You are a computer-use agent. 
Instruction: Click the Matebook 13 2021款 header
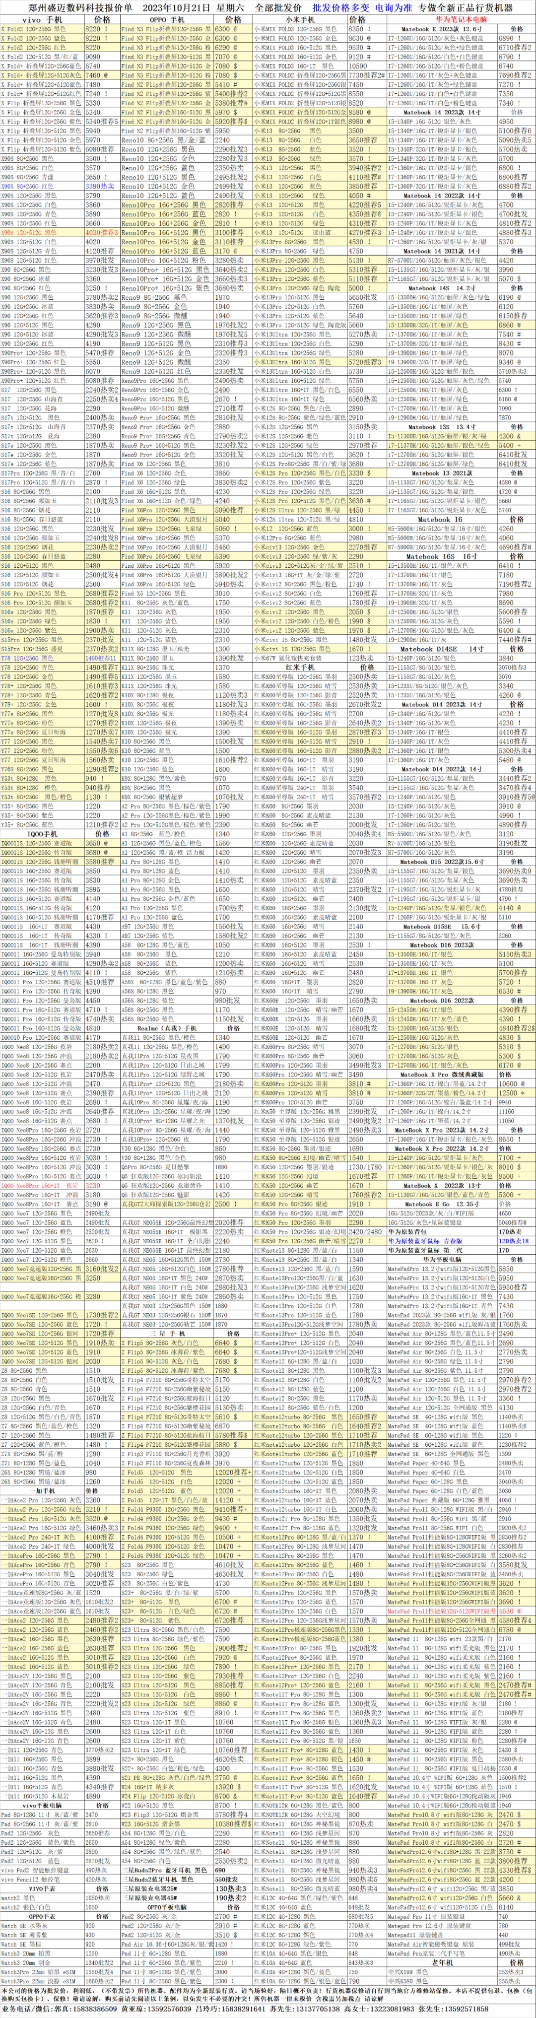[442, 473]
